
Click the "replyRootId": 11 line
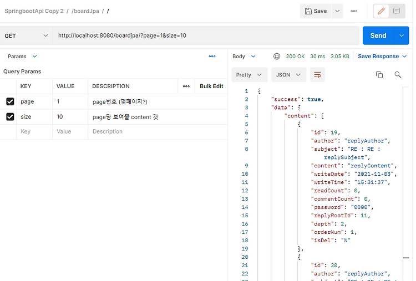click(x=341, y=216)
